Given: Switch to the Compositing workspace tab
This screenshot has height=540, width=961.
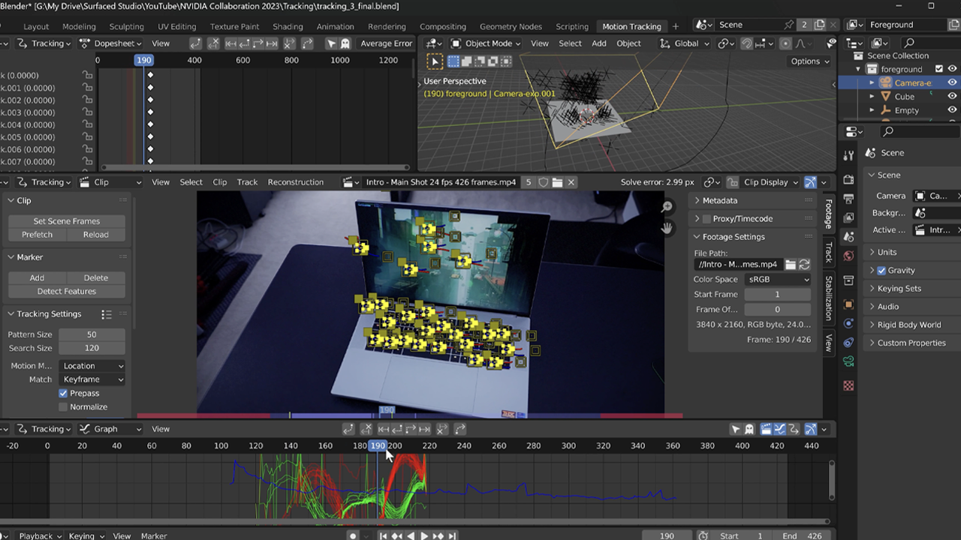Looking at the screenshot, I should [x=442, y=26].
